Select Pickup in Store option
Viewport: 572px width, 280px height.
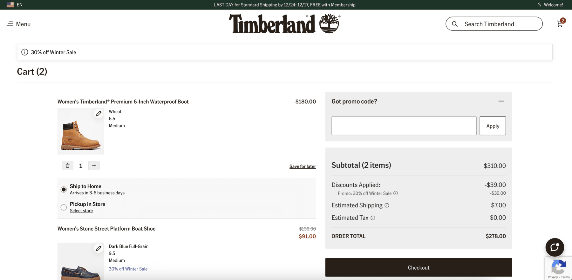click(x=64, y=207)
